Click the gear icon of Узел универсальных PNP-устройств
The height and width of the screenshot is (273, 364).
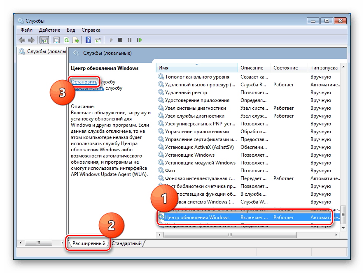[161, 124]
